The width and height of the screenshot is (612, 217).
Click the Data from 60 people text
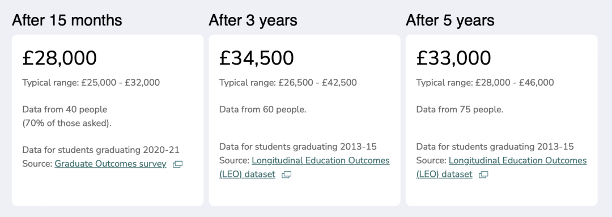click(x=263, y=109)
